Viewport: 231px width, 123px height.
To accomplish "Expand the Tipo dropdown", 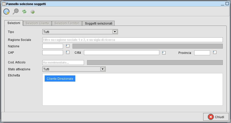I will (x=115, y=32).
